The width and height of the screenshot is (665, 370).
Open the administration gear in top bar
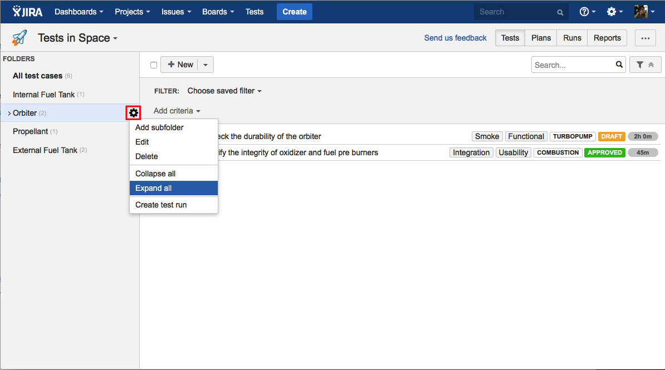point(614,12)
